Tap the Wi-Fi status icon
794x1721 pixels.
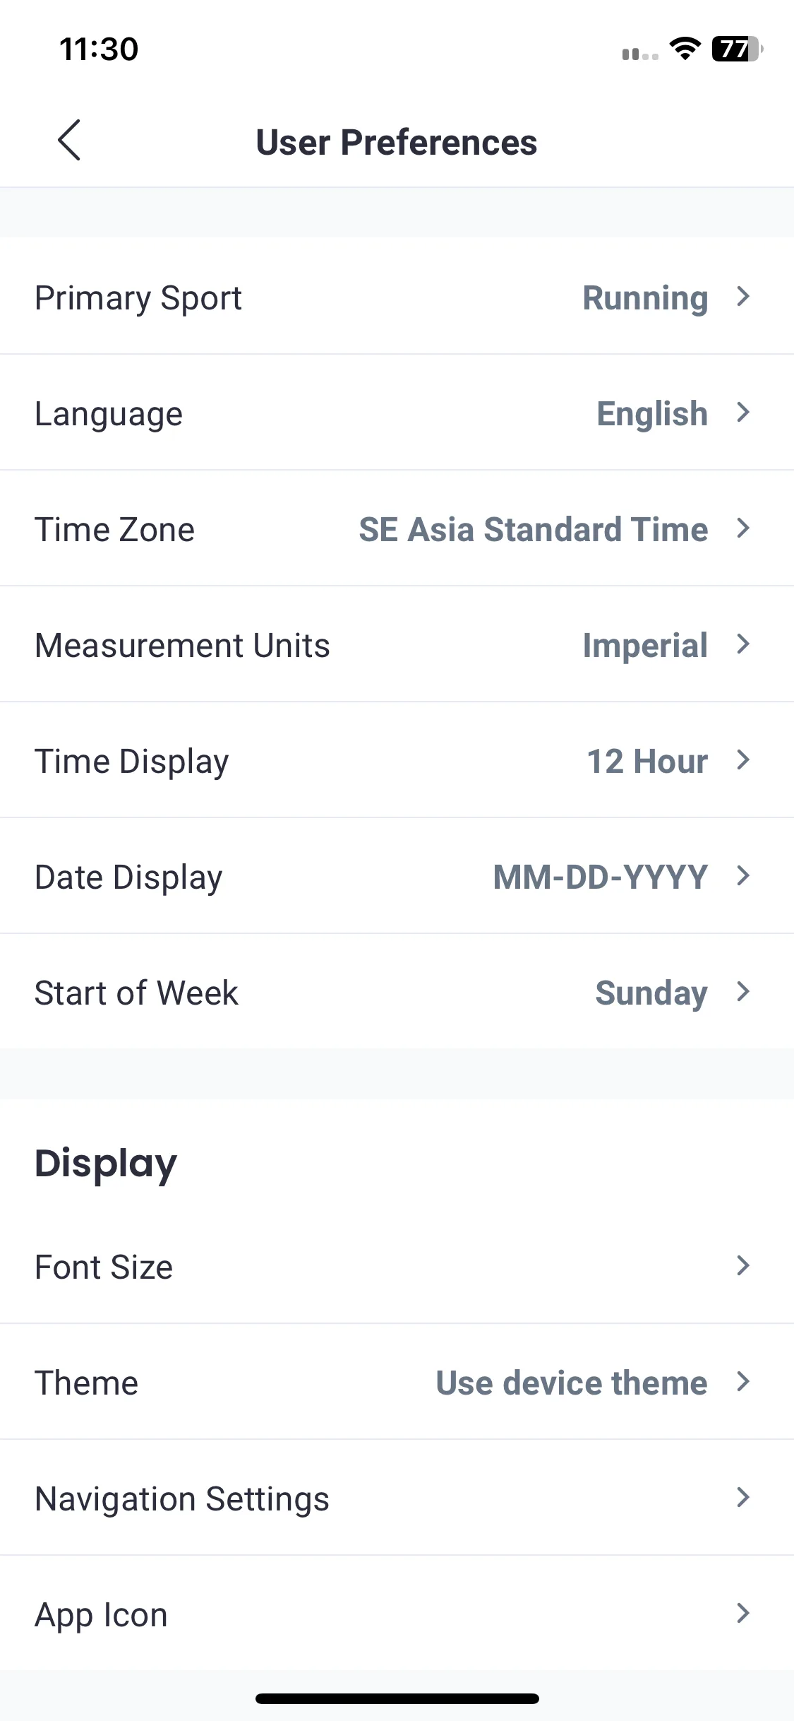point(685,49)
